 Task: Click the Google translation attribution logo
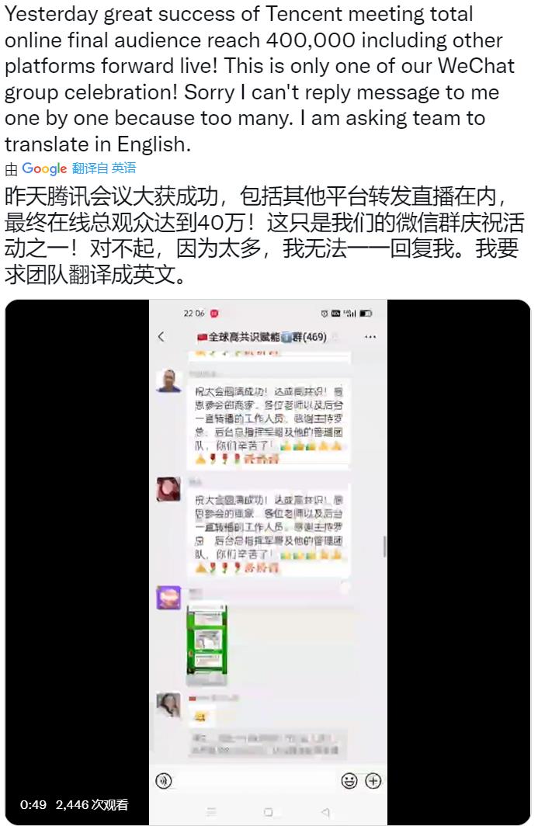(x=44, y=168)
